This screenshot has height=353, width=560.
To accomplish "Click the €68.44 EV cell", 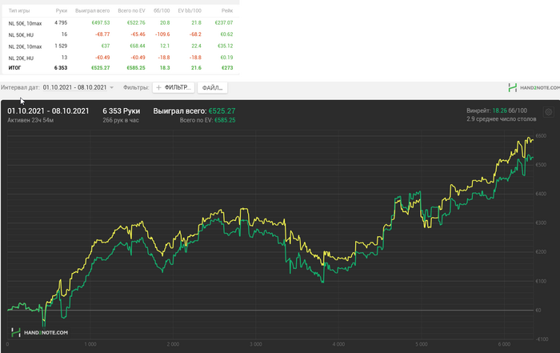I will pyautogui.click(x=138, y=46).
